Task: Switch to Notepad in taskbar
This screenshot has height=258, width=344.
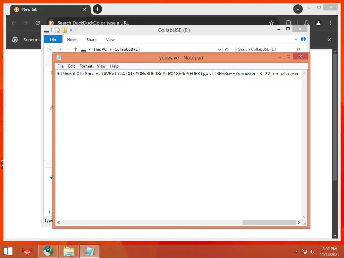Action: point(89,251)
